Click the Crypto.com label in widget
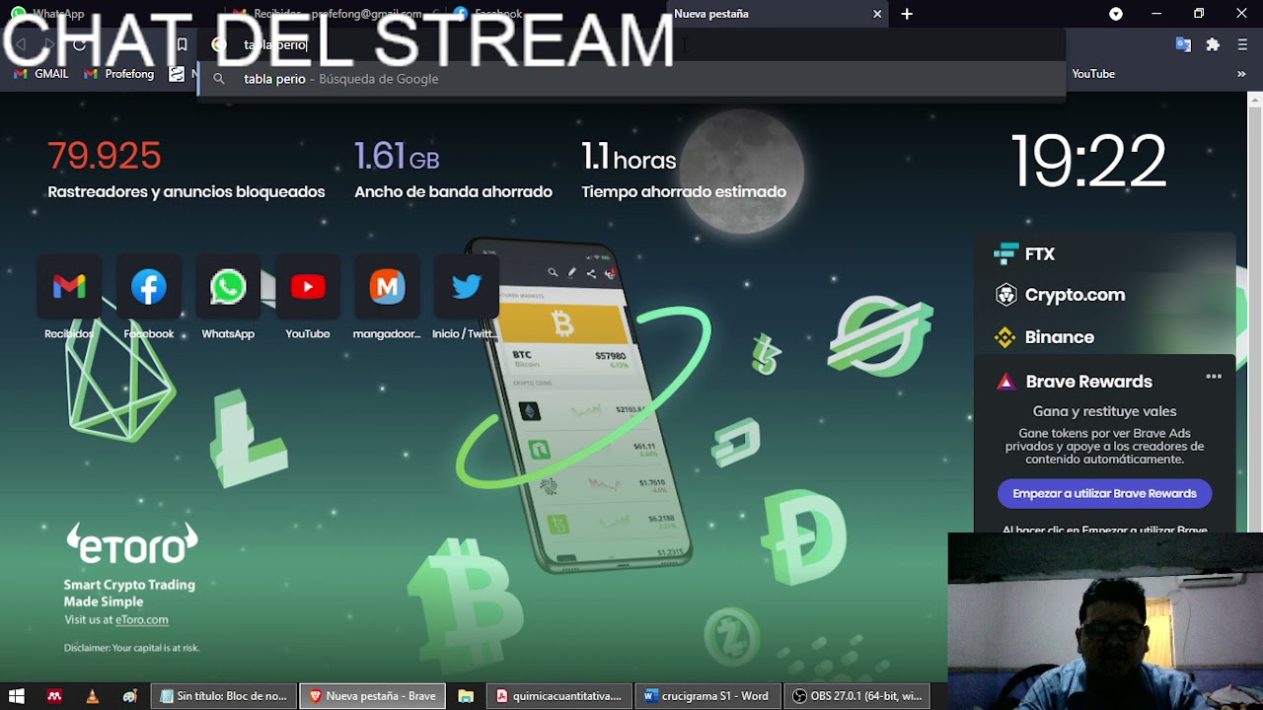Image resolution: width=1263 pixels, height=710 pixels. click(x=1075, y=295)
